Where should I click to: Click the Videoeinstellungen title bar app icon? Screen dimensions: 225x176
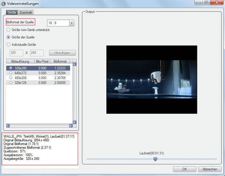[3, 4]
